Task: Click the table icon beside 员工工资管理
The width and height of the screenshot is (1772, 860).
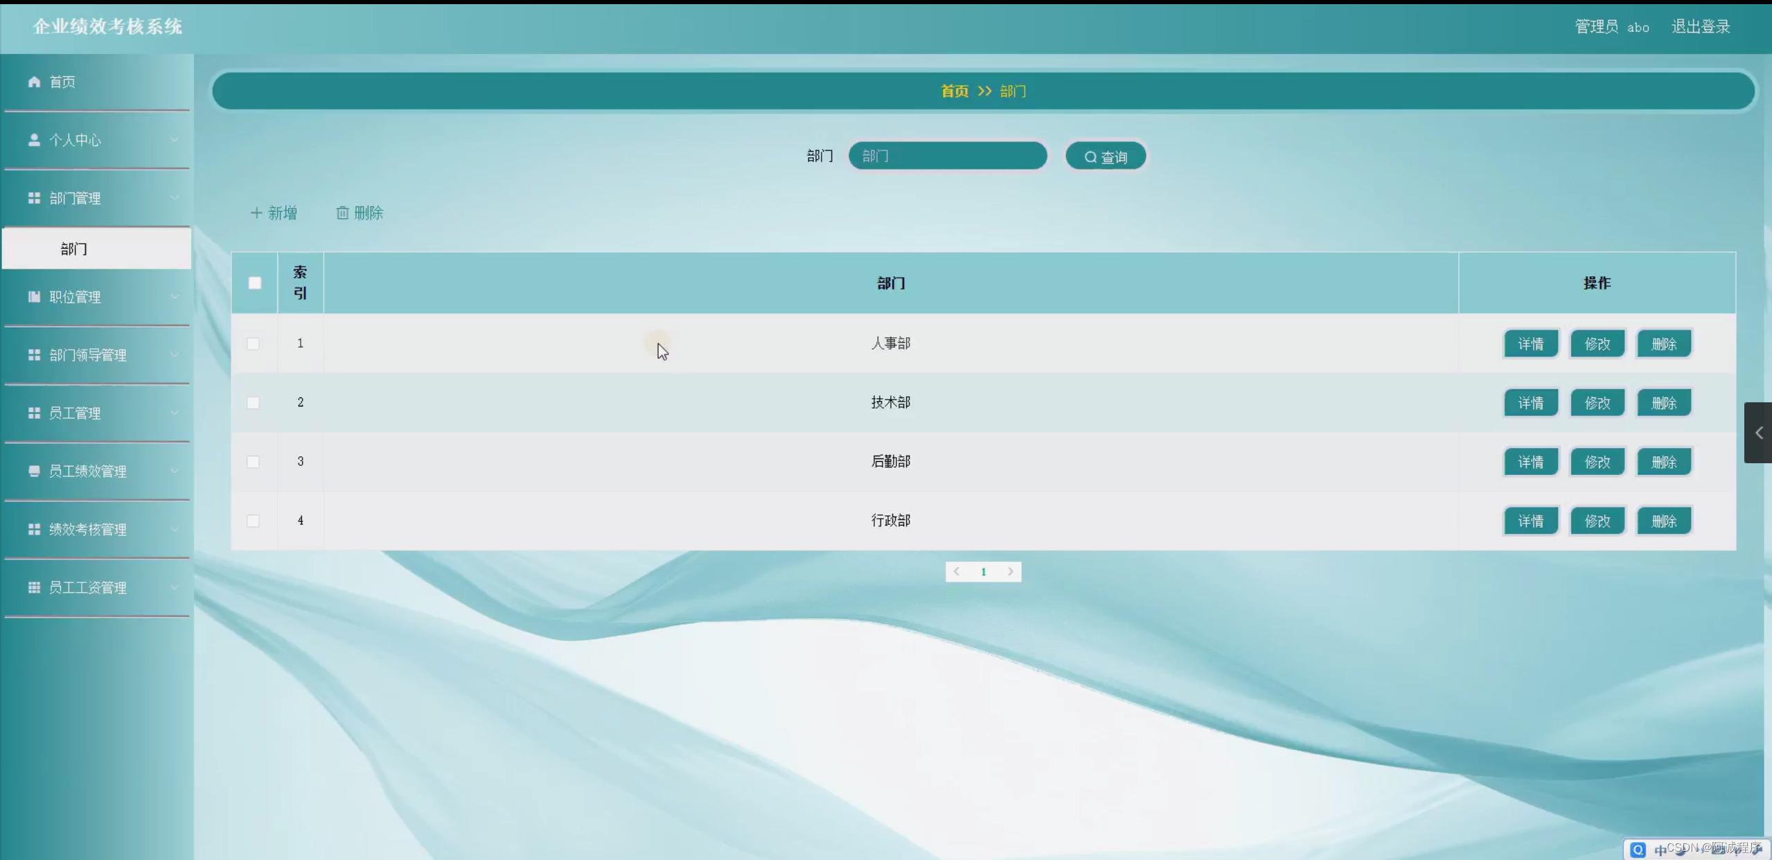Action: click(34, 587)
